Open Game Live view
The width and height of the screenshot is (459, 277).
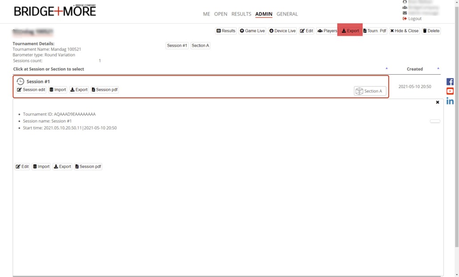[252, 31]
